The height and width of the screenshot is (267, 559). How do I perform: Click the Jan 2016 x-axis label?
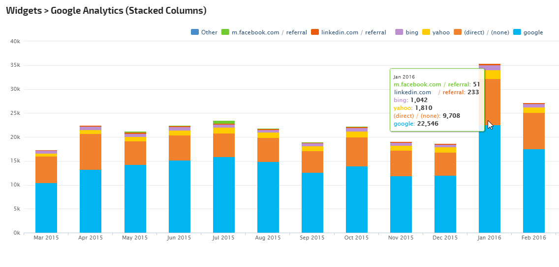(490, 238)
